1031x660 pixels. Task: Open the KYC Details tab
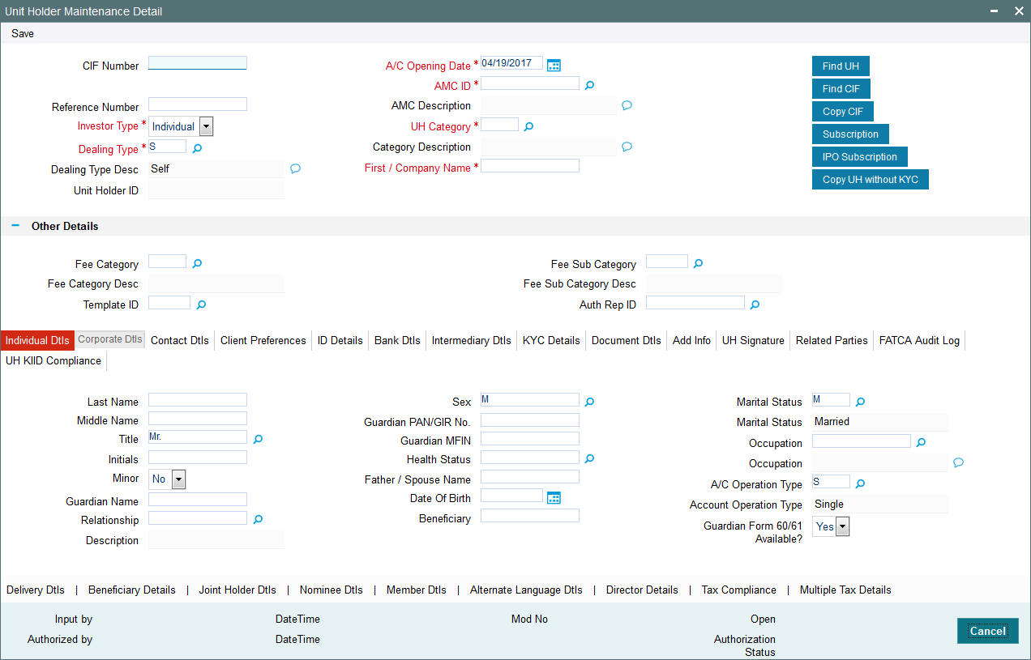pyautogui.click(x=551, y=340)
